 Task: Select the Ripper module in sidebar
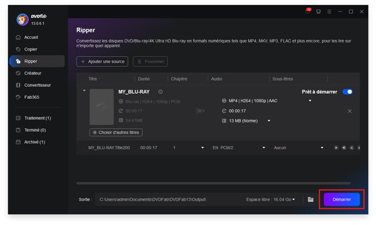[37, 61]
